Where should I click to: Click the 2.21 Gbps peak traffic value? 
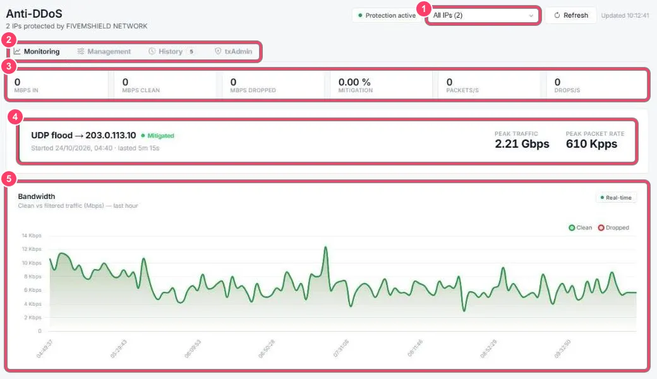[522, 144]
